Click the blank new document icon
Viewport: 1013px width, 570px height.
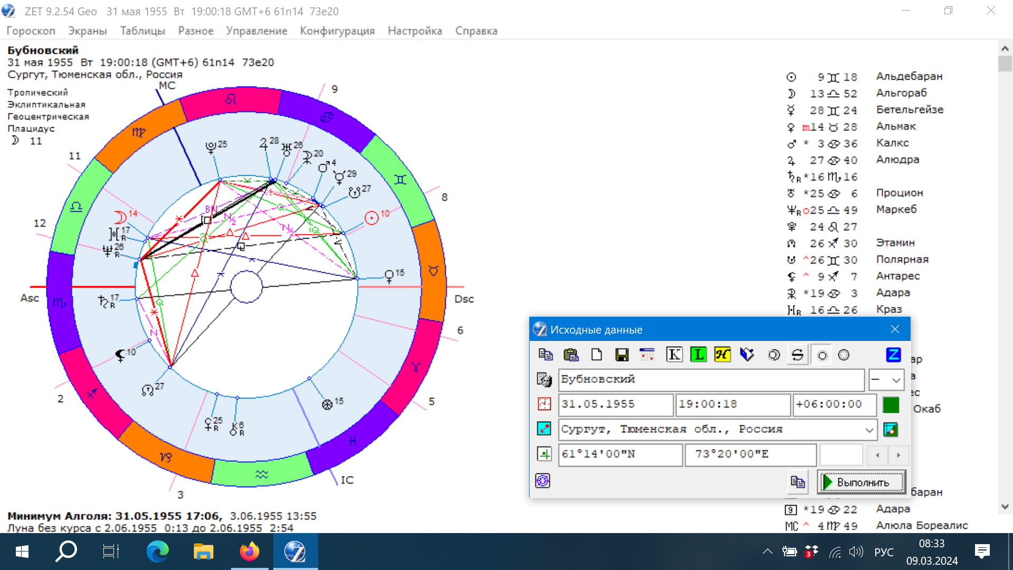click(x=596, y=355)
